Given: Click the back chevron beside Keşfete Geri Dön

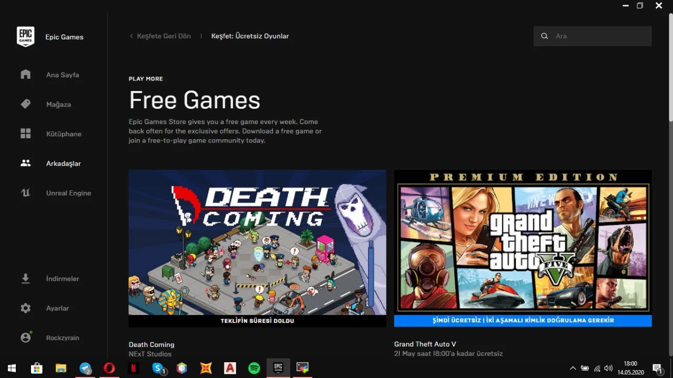Looking at the screenshot, I should point(131,36).
